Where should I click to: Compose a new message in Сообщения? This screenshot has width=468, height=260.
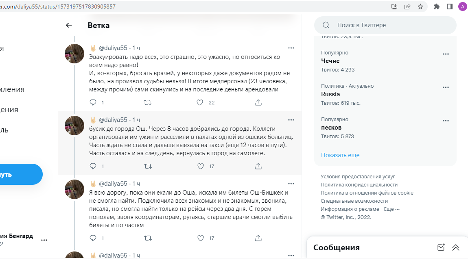[441, 247]
